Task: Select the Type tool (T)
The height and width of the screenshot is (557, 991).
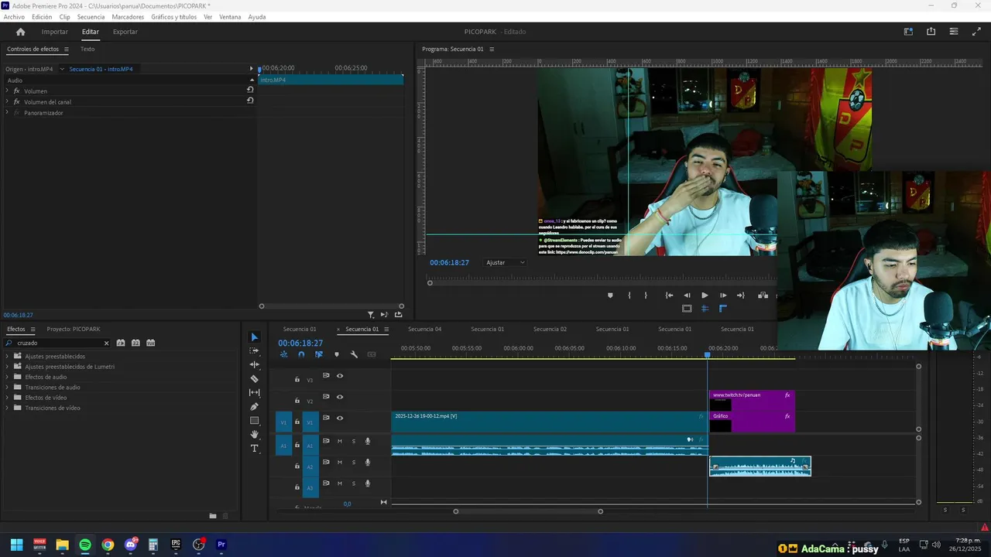Action: coord(254,449)
